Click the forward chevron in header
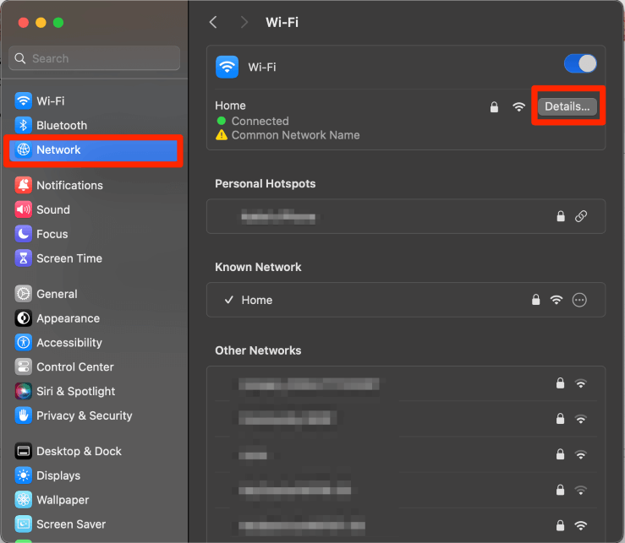 [244, 23]
